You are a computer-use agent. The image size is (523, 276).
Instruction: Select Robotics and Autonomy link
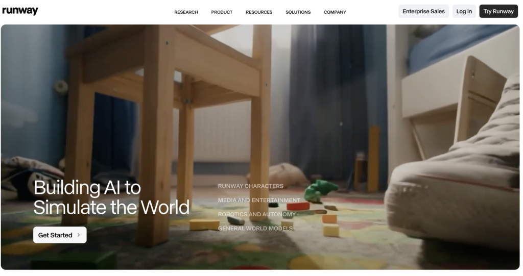[257, 214]
